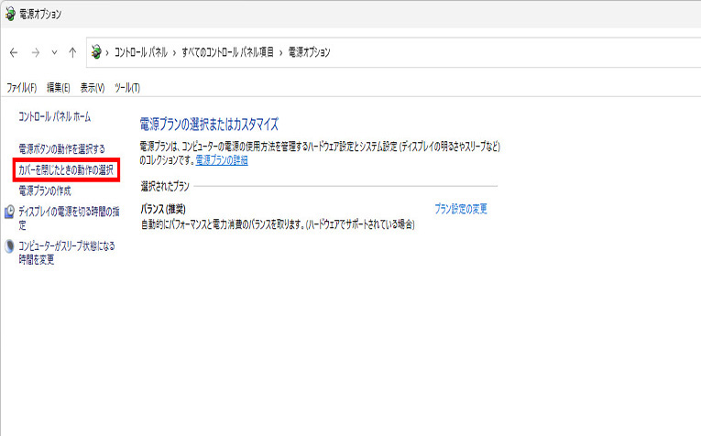Screen dimensions: 701x436
Task: Click プラン設定の変更 for the バランス plan
Action: 460,209
